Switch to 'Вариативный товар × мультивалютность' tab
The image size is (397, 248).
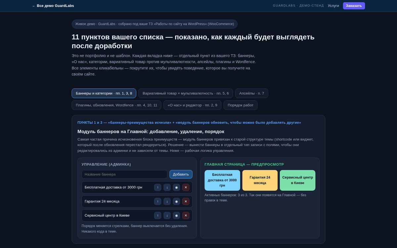click(186, 93)
